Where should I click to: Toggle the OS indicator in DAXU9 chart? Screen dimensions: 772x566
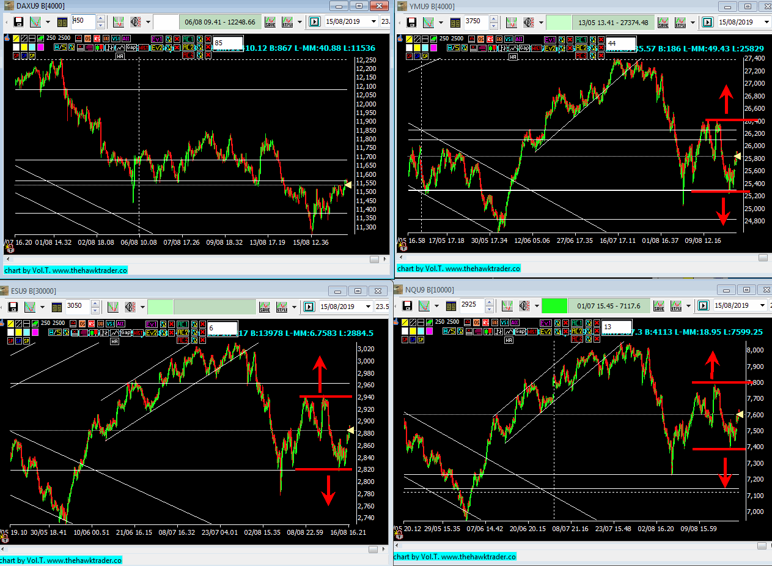click(x=88, y=39)
